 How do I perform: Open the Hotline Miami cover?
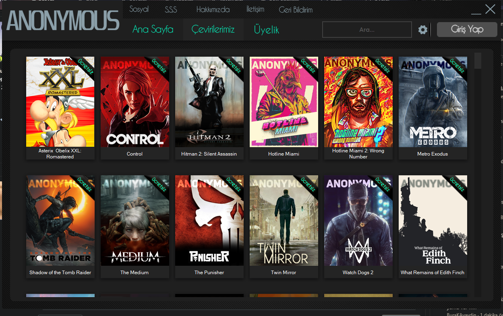coord(284,102)
